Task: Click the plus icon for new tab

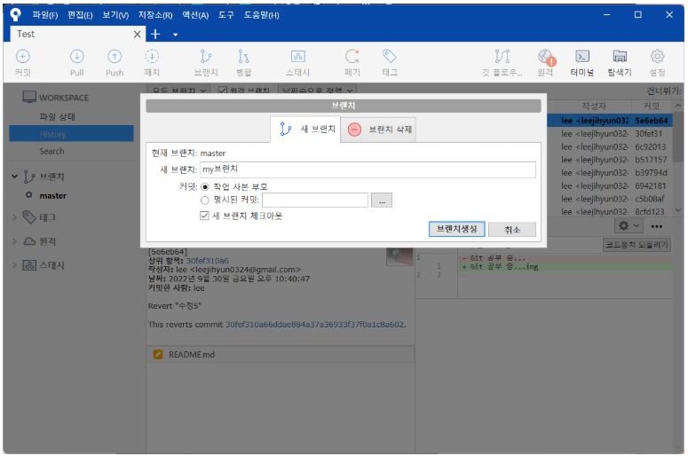Action: [155, 35]
